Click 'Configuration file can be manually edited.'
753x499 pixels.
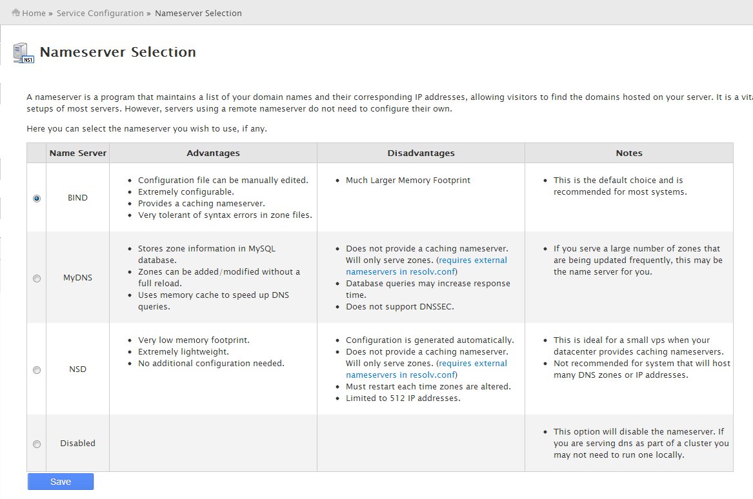223,180
